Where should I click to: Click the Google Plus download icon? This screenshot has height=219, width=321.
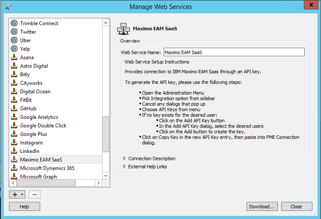[14, 134]
